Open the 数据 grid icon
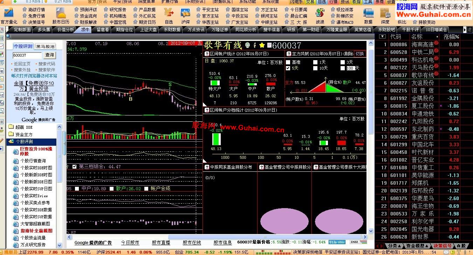The height and width of the screenshot is (255, 473). pyautogui.click(x=368, y=13)
